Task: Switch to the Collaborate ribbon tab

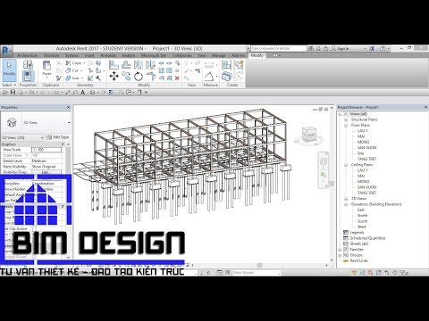Action: click(182, 55)
